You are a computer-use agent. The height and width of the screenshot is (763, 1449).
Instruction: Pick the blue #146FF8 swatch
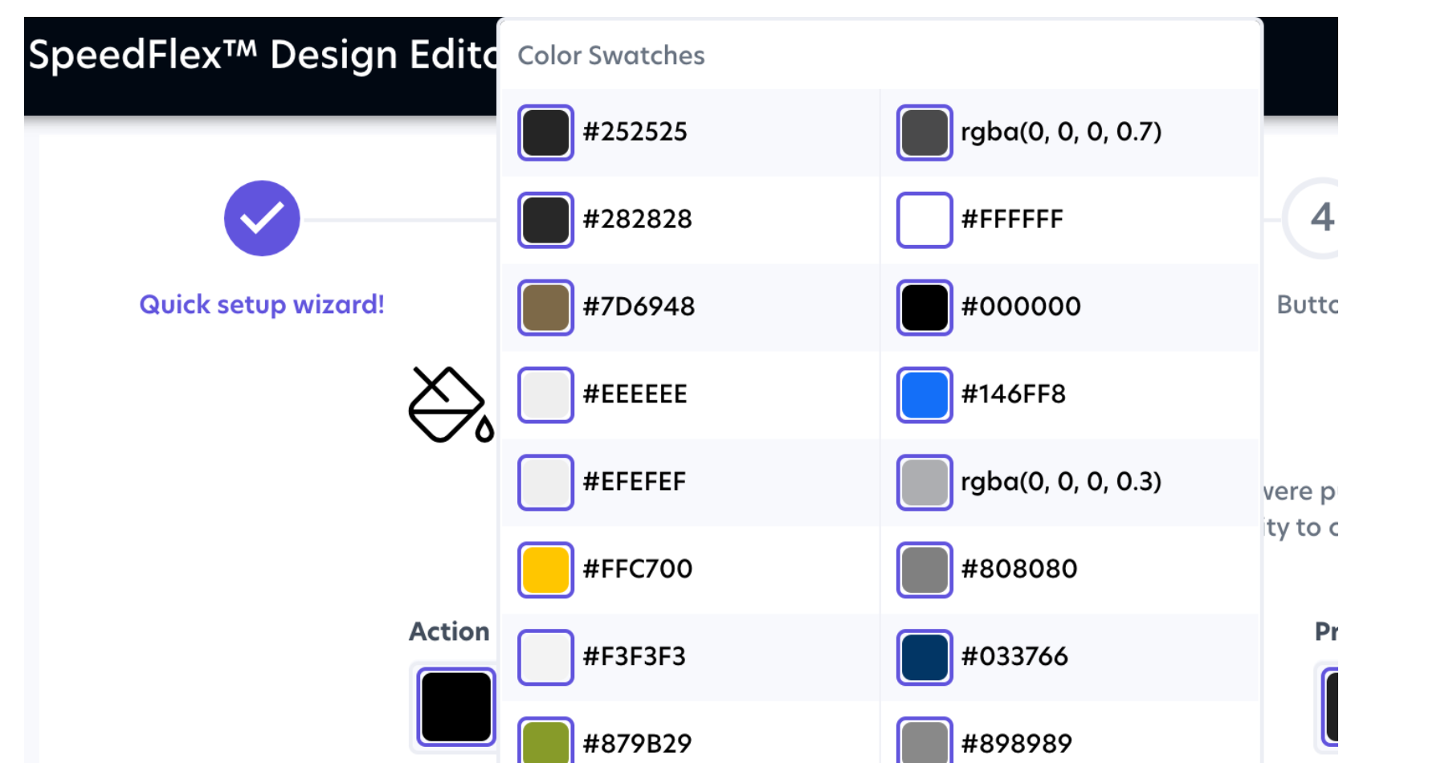tap(925, 395)
